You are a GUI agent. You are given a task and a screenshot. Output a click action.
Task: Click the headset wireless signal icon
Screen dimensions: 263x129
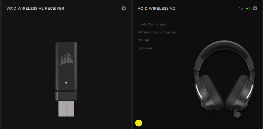click(241, 8)
